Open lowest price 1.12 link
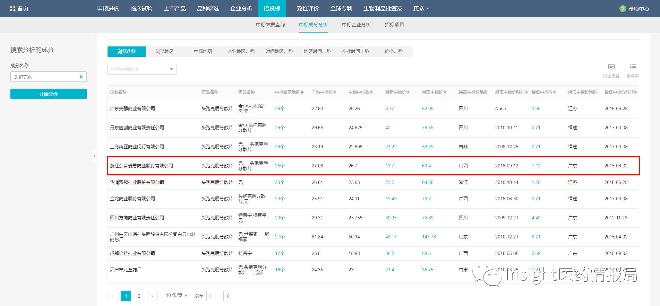660x306 pixels. pyautogui.click(x=536, y=166)
